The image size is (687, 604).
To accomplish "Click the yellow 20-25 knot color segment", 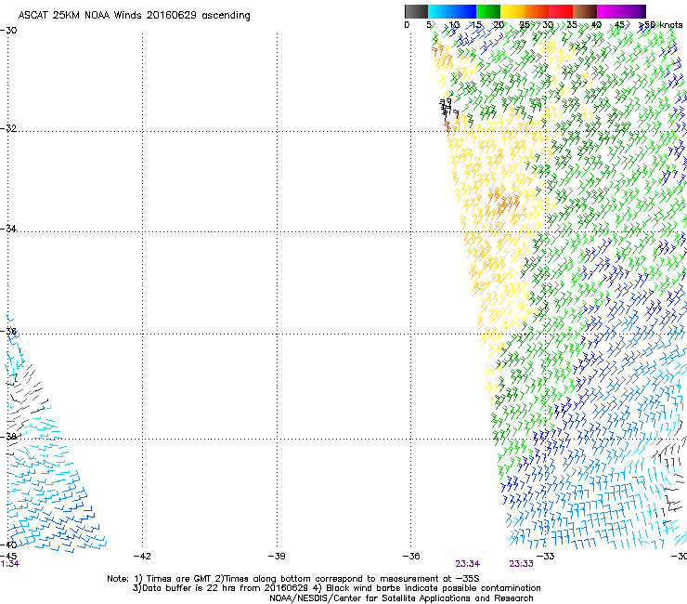I will point(512,11).
